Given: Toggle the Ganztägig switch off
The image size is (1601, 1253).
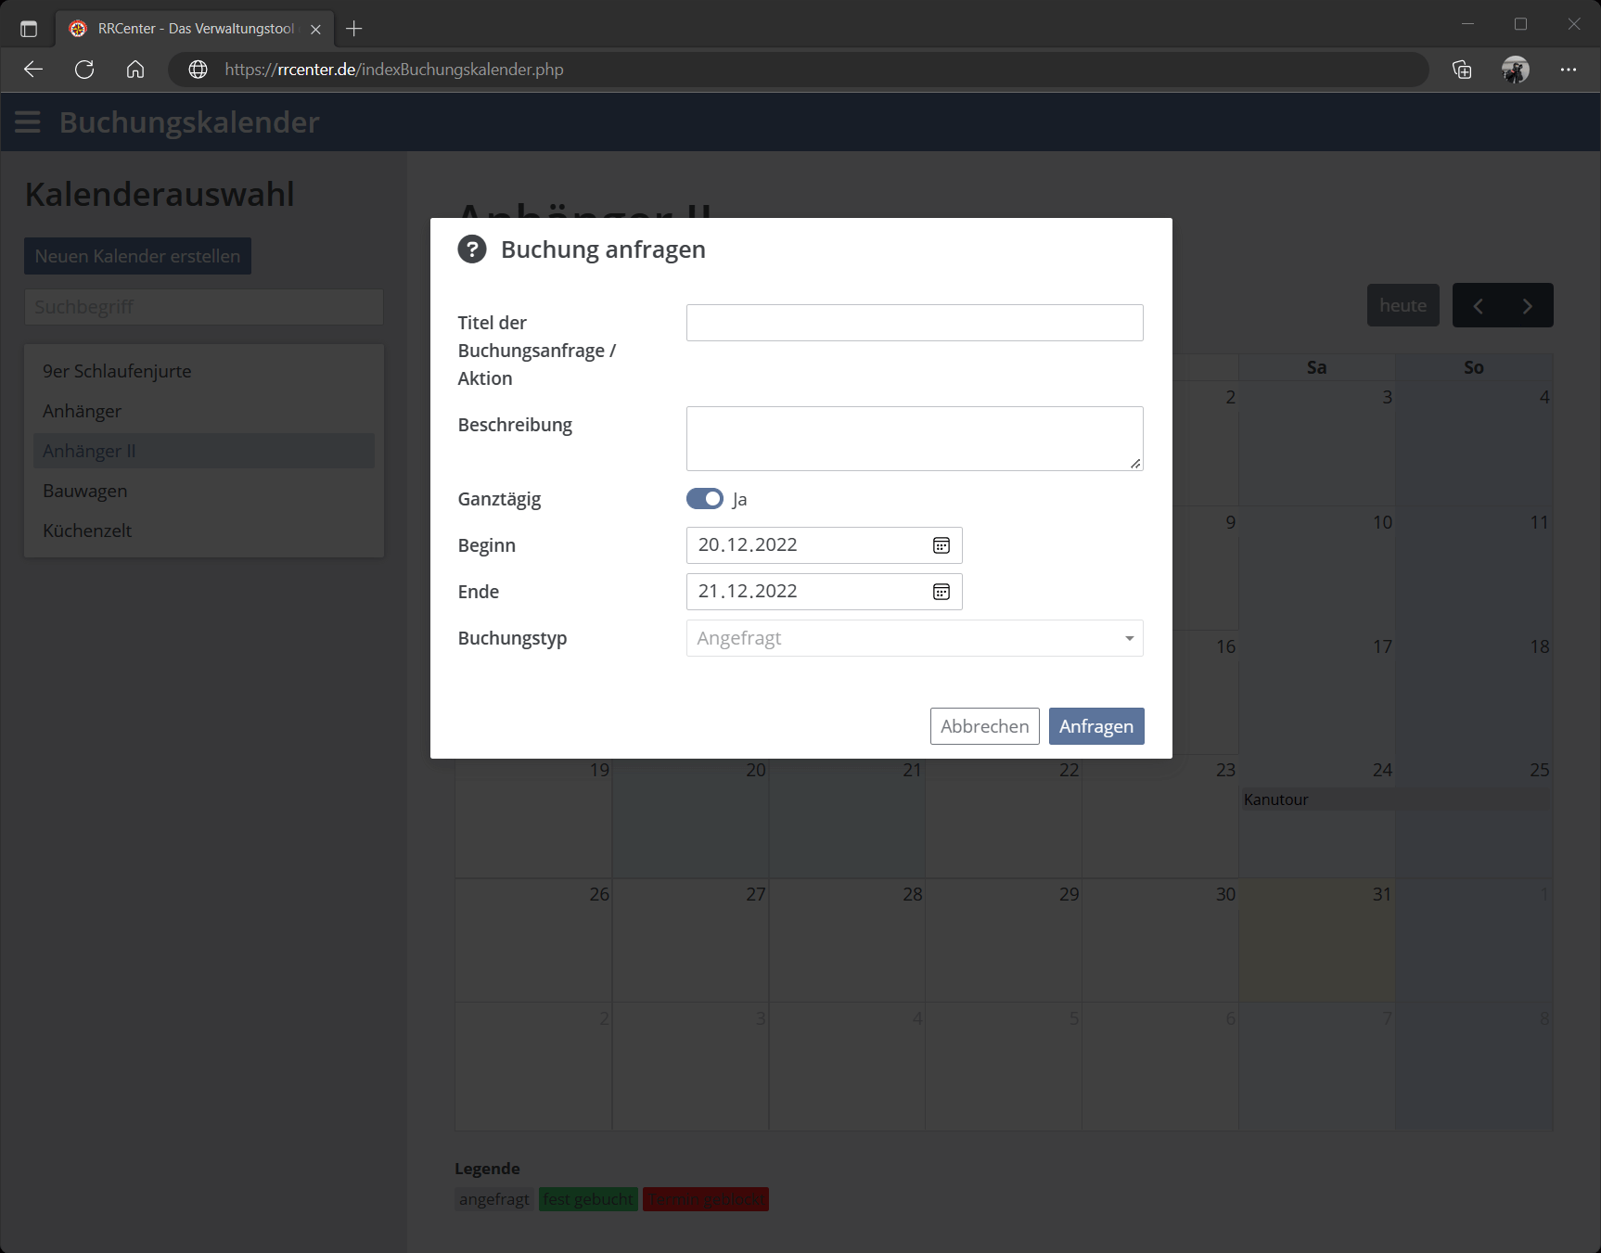Looking at the screenshot, I should point(705,499).
